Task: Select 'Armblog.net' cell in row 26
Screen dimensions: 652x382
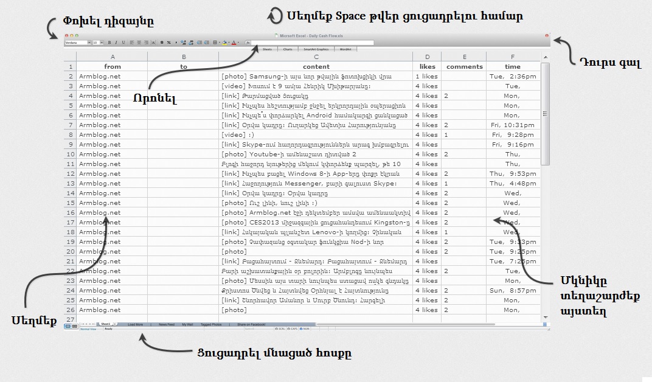Action: [113, 310]
